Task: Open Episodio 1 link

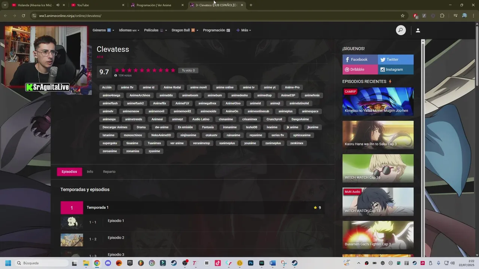Action: pyautogui.click(x=116, y=221)
